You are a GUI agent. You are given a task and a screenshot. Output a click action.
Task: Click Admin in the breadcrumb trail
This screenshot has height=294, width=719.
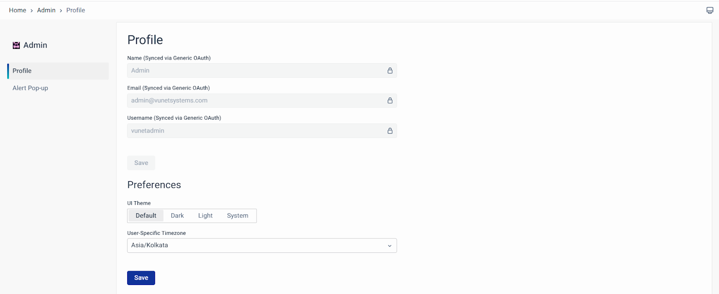(x=46, y=10)
